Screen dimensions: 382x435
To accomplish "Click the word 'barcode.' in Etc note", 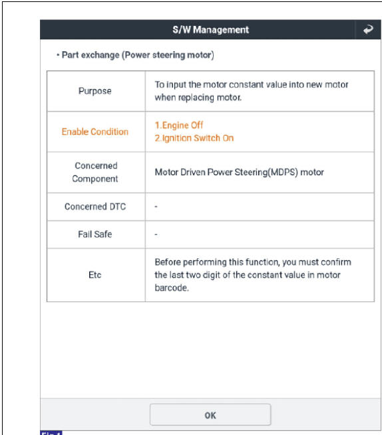I will click(172, 288).
